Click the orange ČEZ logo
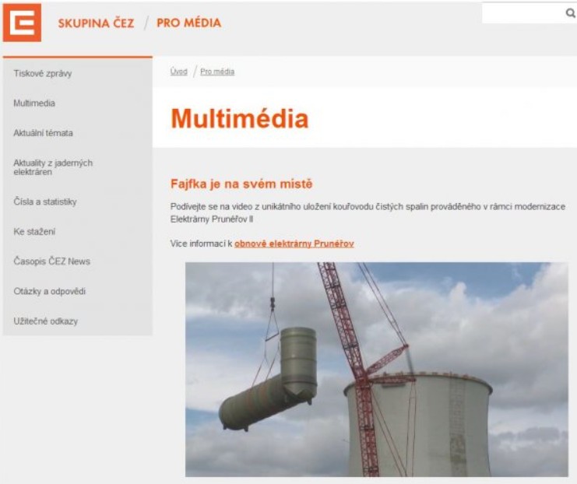 pyautogui.click(x=22, y=23)
